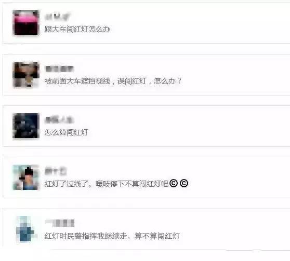Image resolution: width=290 pixels, height=261 pixels.
Task: Click the comment text 嘎吱停下不算闯红灯吧
Action: click(132, 184)
